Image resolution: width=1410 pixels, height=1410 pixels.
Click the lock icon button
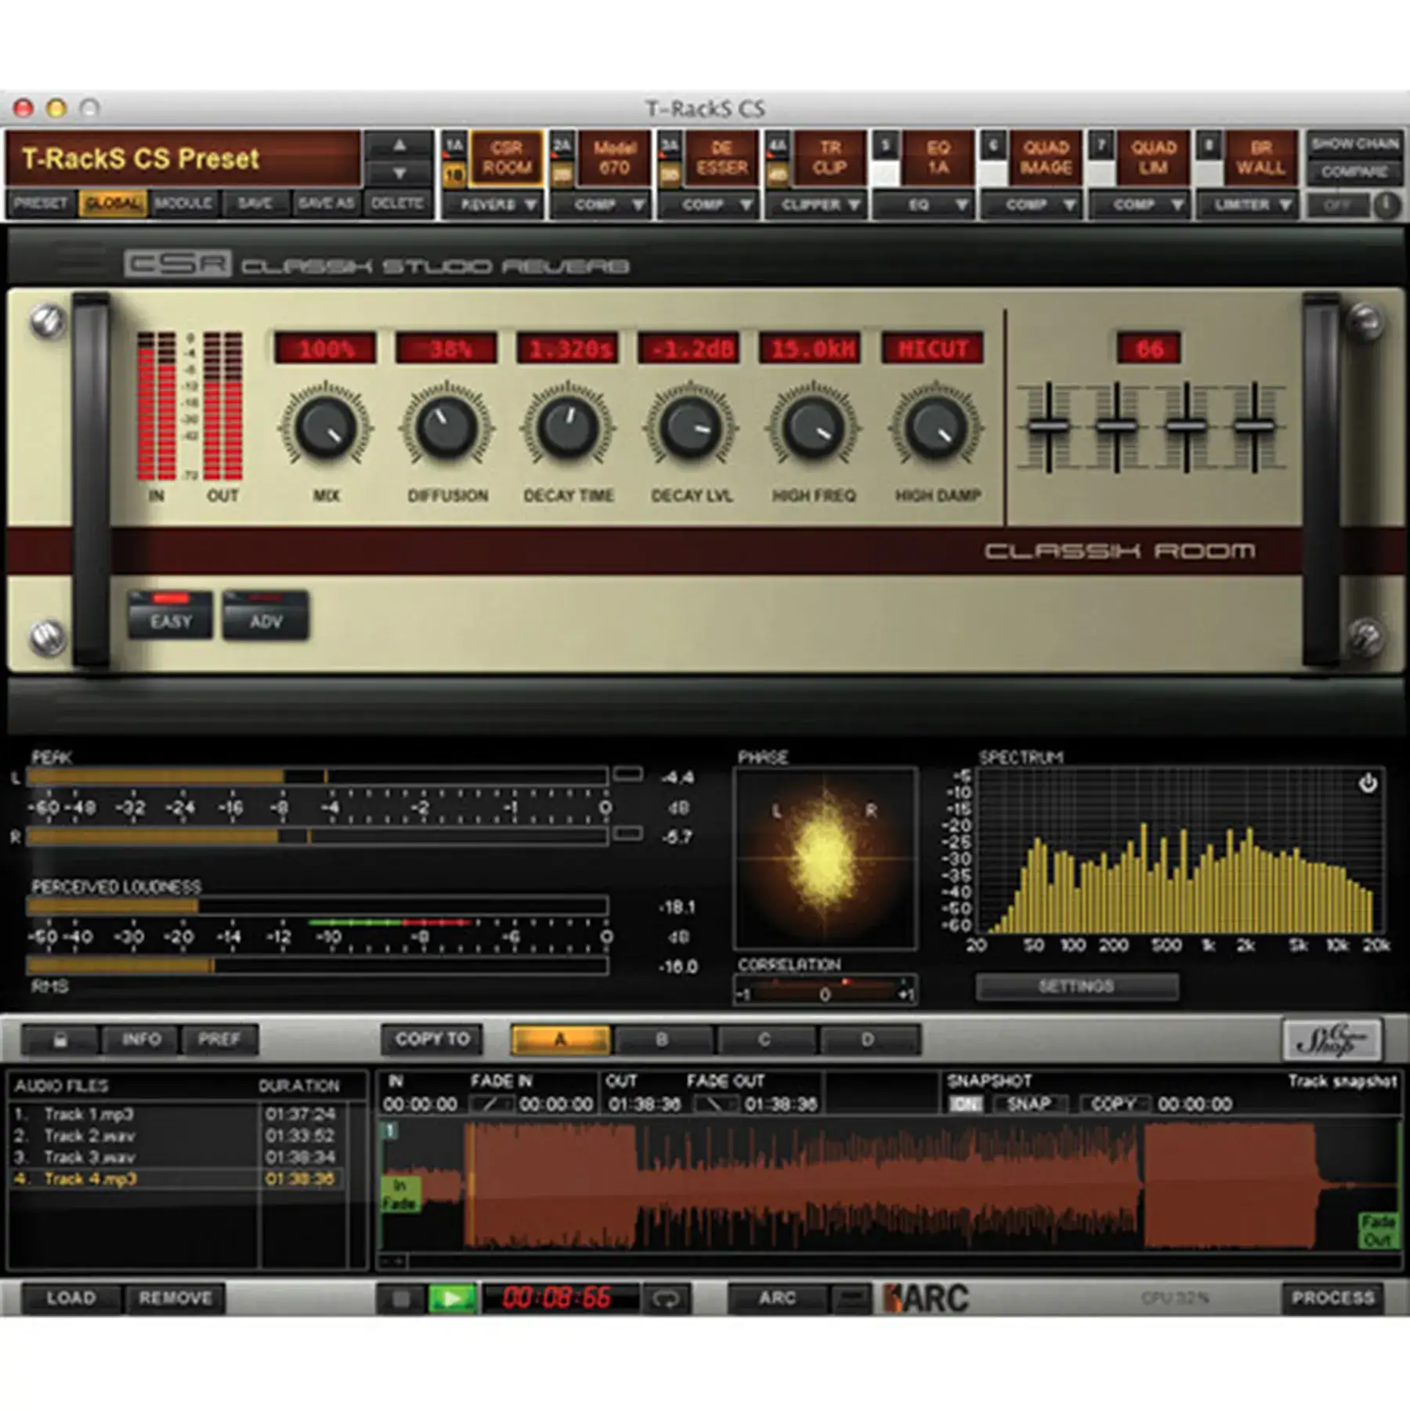[60, 1040]
